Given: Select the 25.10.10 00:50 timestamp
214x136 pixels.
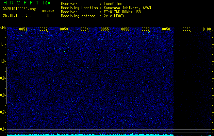Looking at the screenshot, I should click(17, 15).
